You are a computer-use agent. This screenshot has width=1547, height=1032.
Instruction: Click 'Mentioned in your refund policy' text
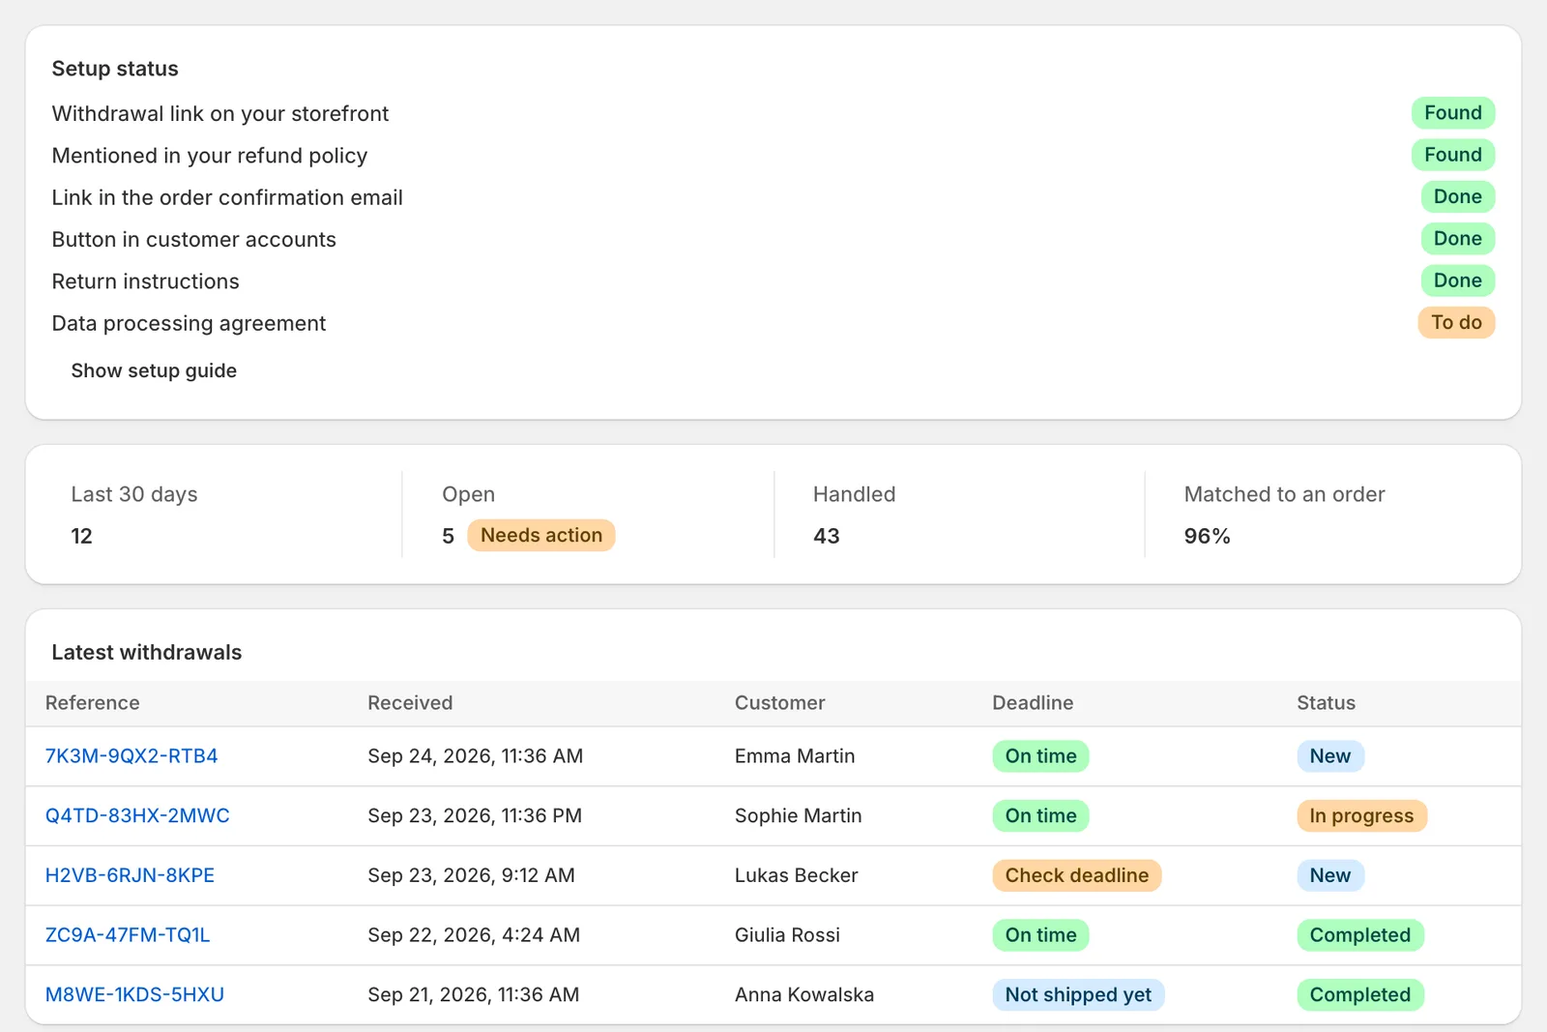[x=210, y=156]
